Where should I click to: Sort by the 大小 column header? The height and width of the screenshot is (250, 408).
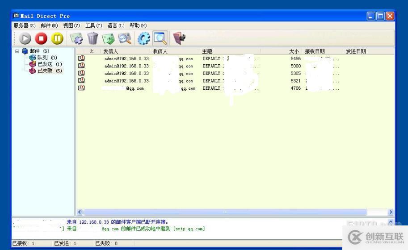[x=281, y=51]
